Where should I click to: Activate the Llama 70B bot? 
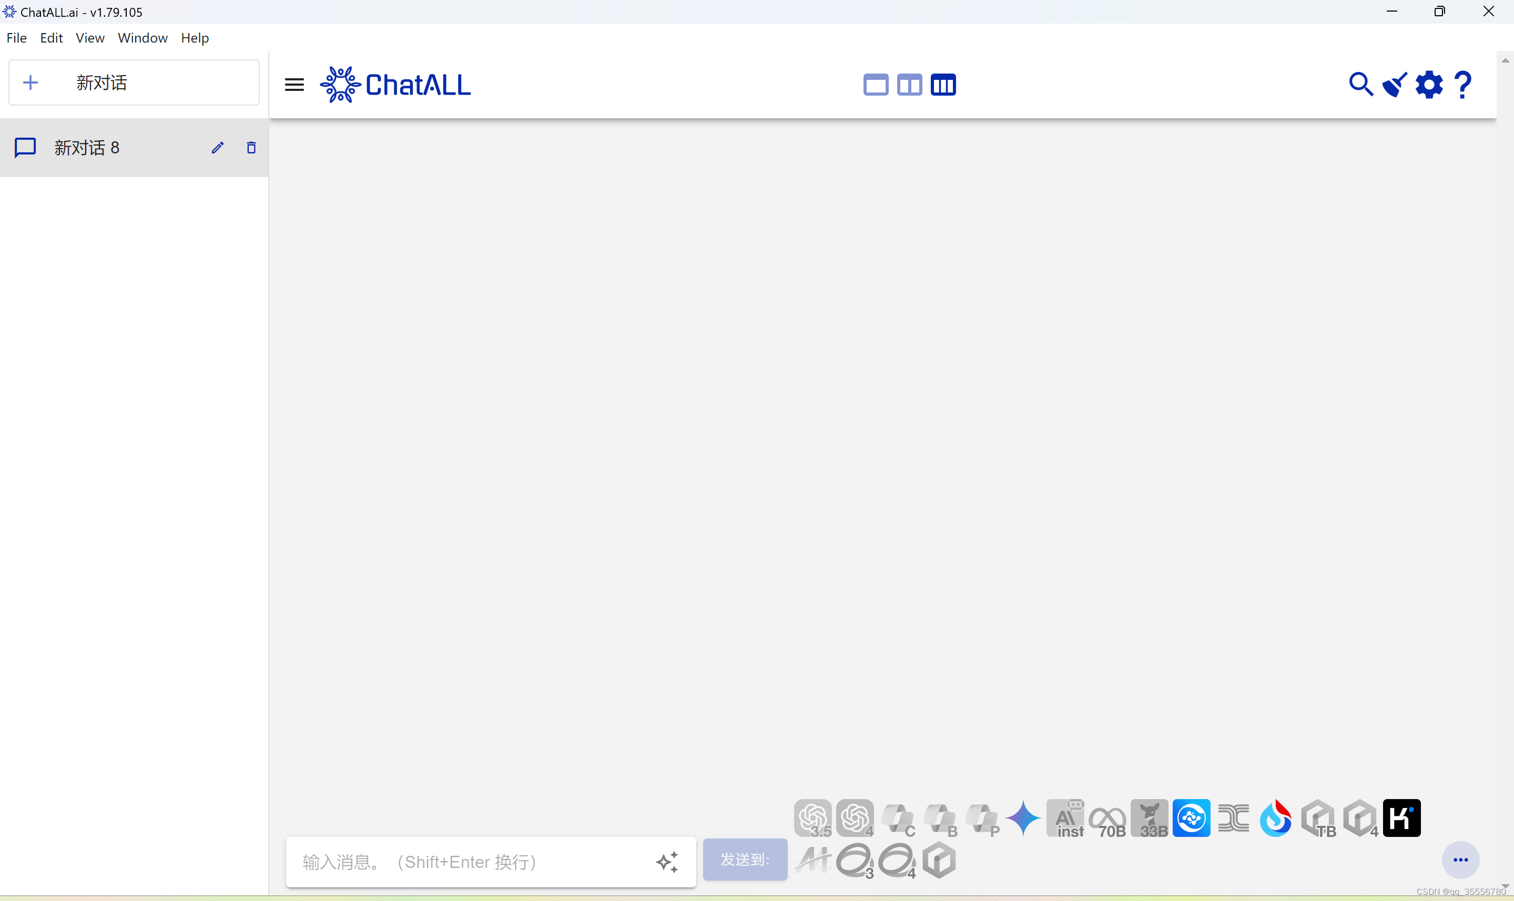[1108, 819]
